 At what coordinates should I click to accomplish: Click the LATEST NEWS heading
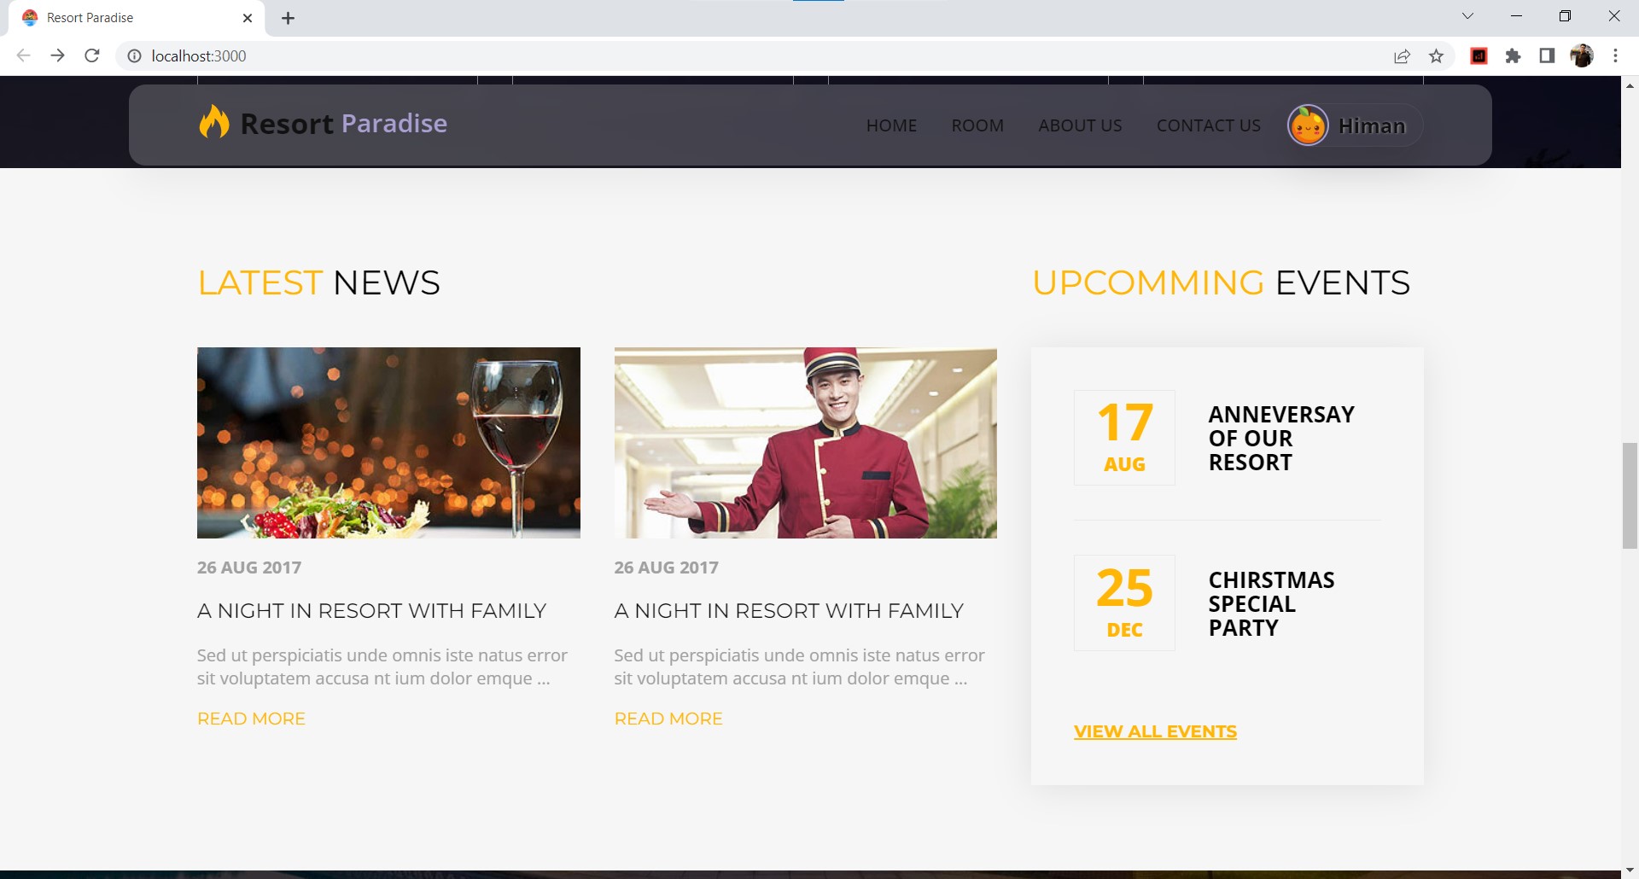pyautogui.click(x=318, y=282)
